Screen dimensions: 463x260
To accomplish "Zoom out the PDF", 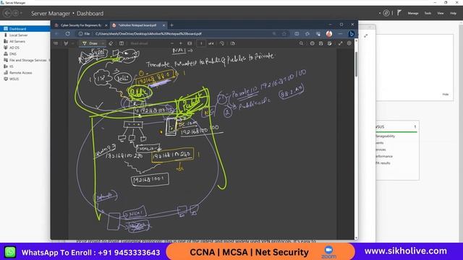I will coord(172,43).
